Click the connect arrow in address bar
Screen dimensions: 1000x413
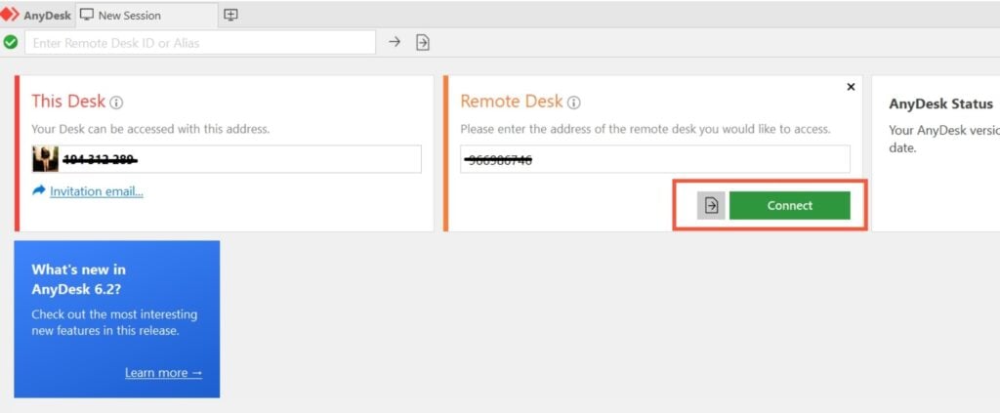pyautogui.click(x=395, y=42)
